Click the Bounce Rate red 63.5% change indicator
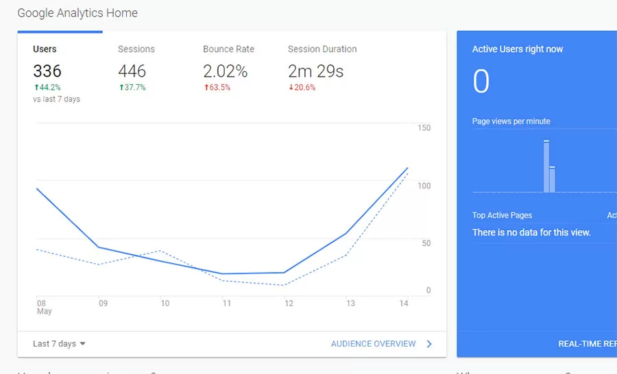The image size is (617, 374). (x=217, y=88)
